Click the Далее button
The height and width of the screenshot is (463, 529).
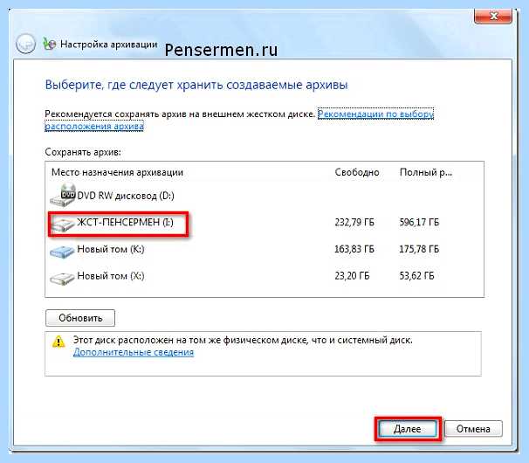click(x=408, y=429)
